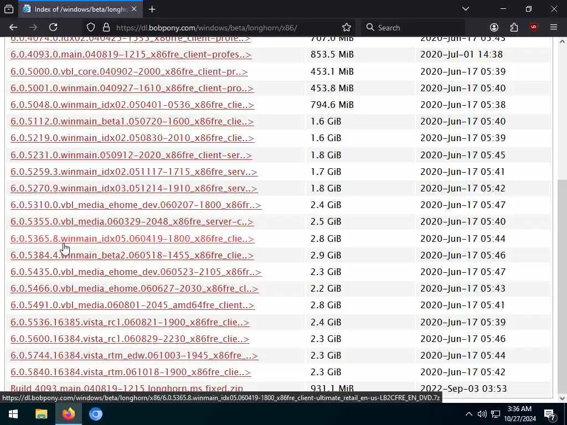Open the 6.0.5219.0.winmain_idx02 link
567x425 pixels.
click(132, 138)
